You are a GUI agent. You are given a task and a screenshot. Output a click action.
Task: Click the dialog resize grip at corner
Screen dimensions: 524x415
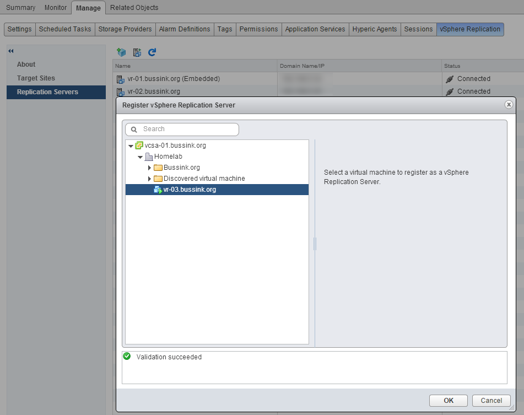pos(512,408)
